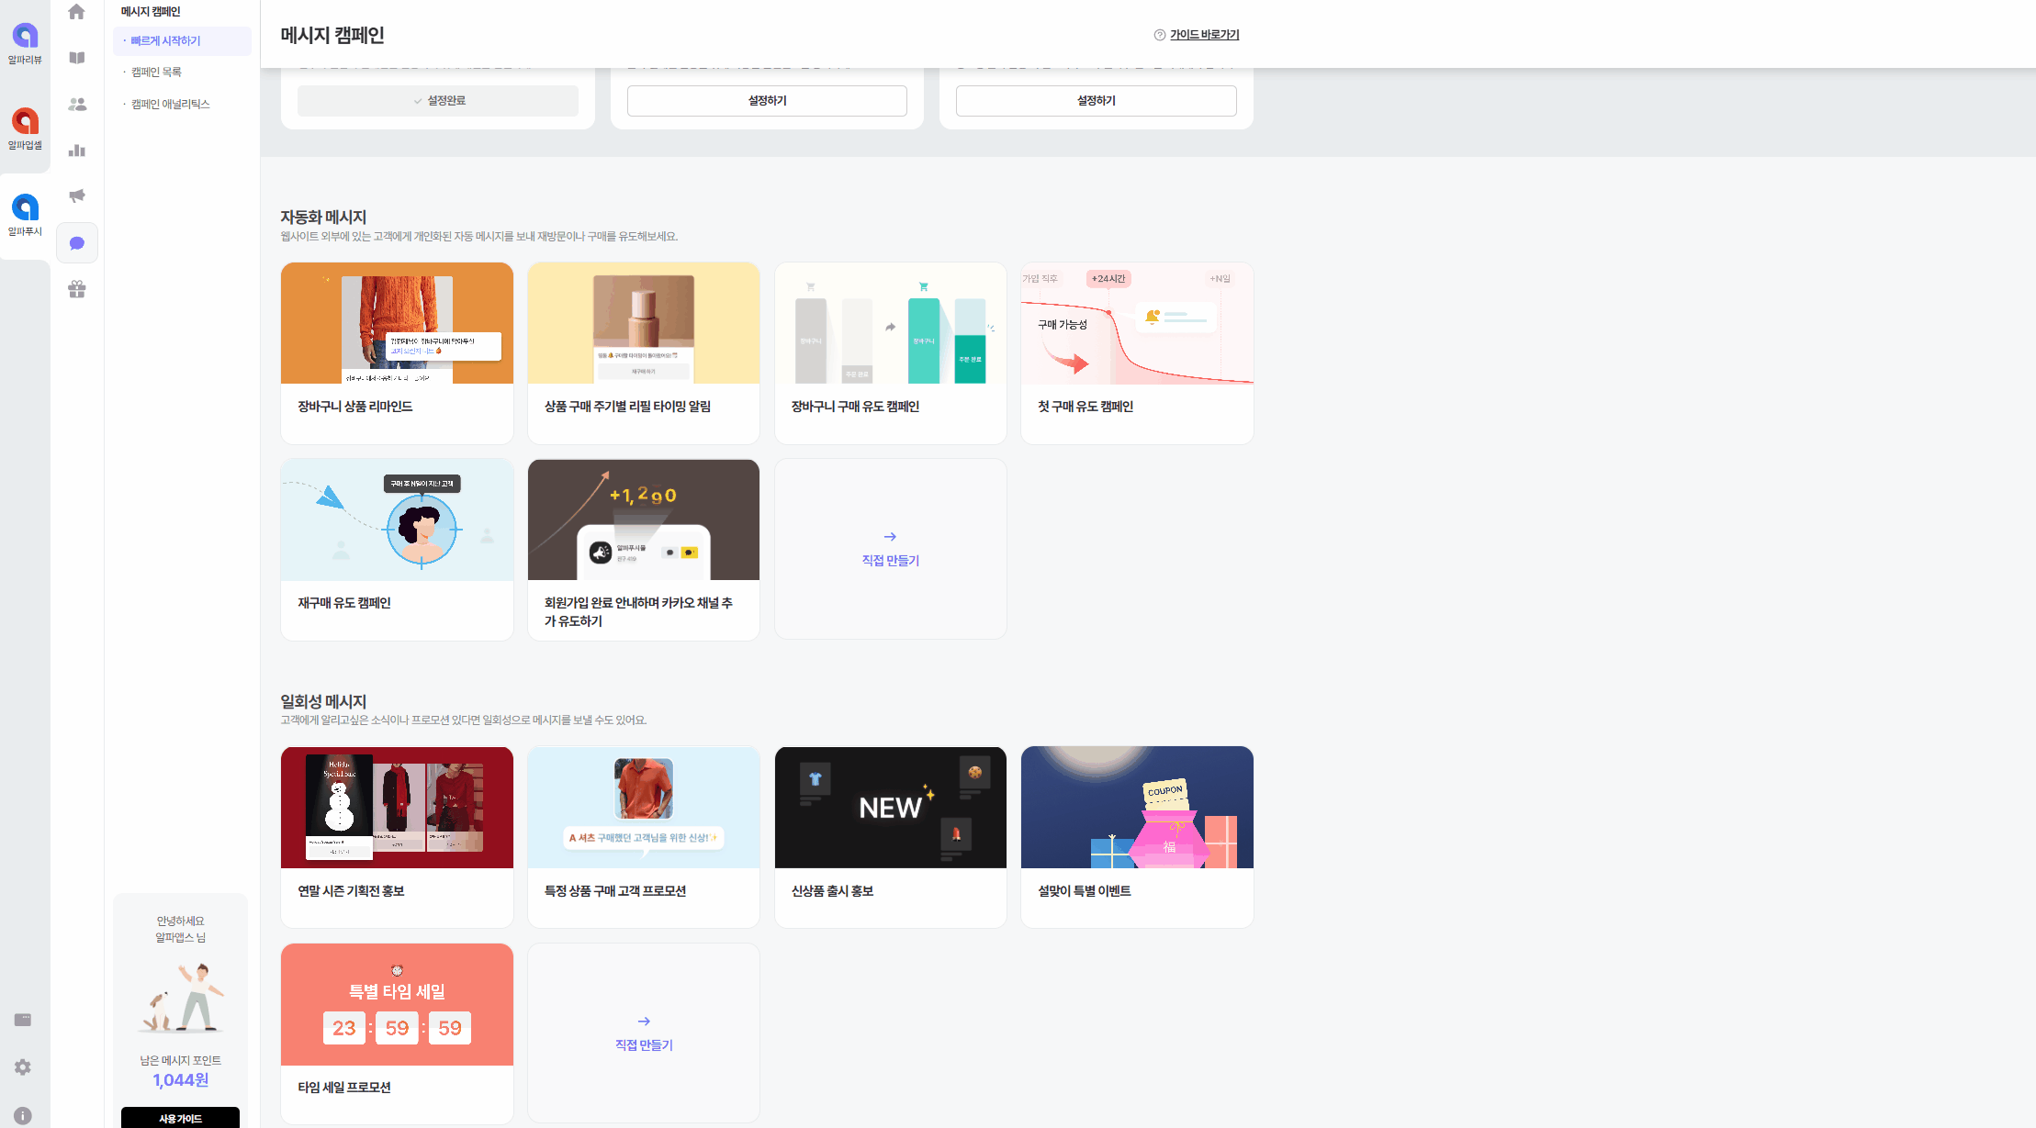This screenshot has width=2036, height=1128.
Task: Select 타임 세일 프로모션 template card
Action: [x=397, y=1033]
